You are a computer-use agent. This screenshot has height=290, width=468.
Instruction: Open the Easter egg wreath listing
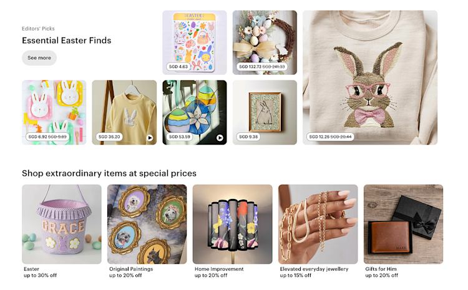click(265, 42)
